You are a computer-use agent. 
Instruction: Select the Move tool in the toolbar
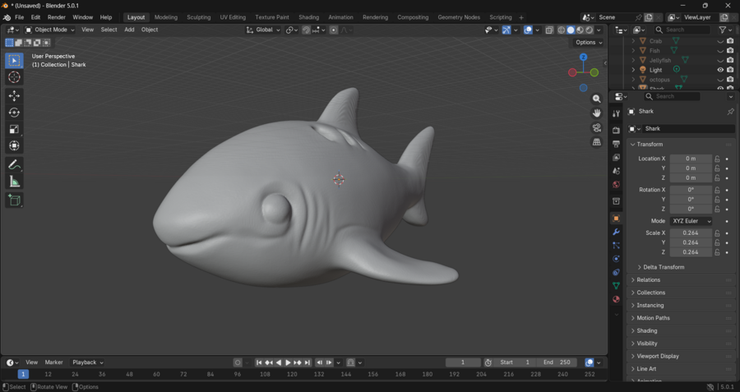(14, 96)
